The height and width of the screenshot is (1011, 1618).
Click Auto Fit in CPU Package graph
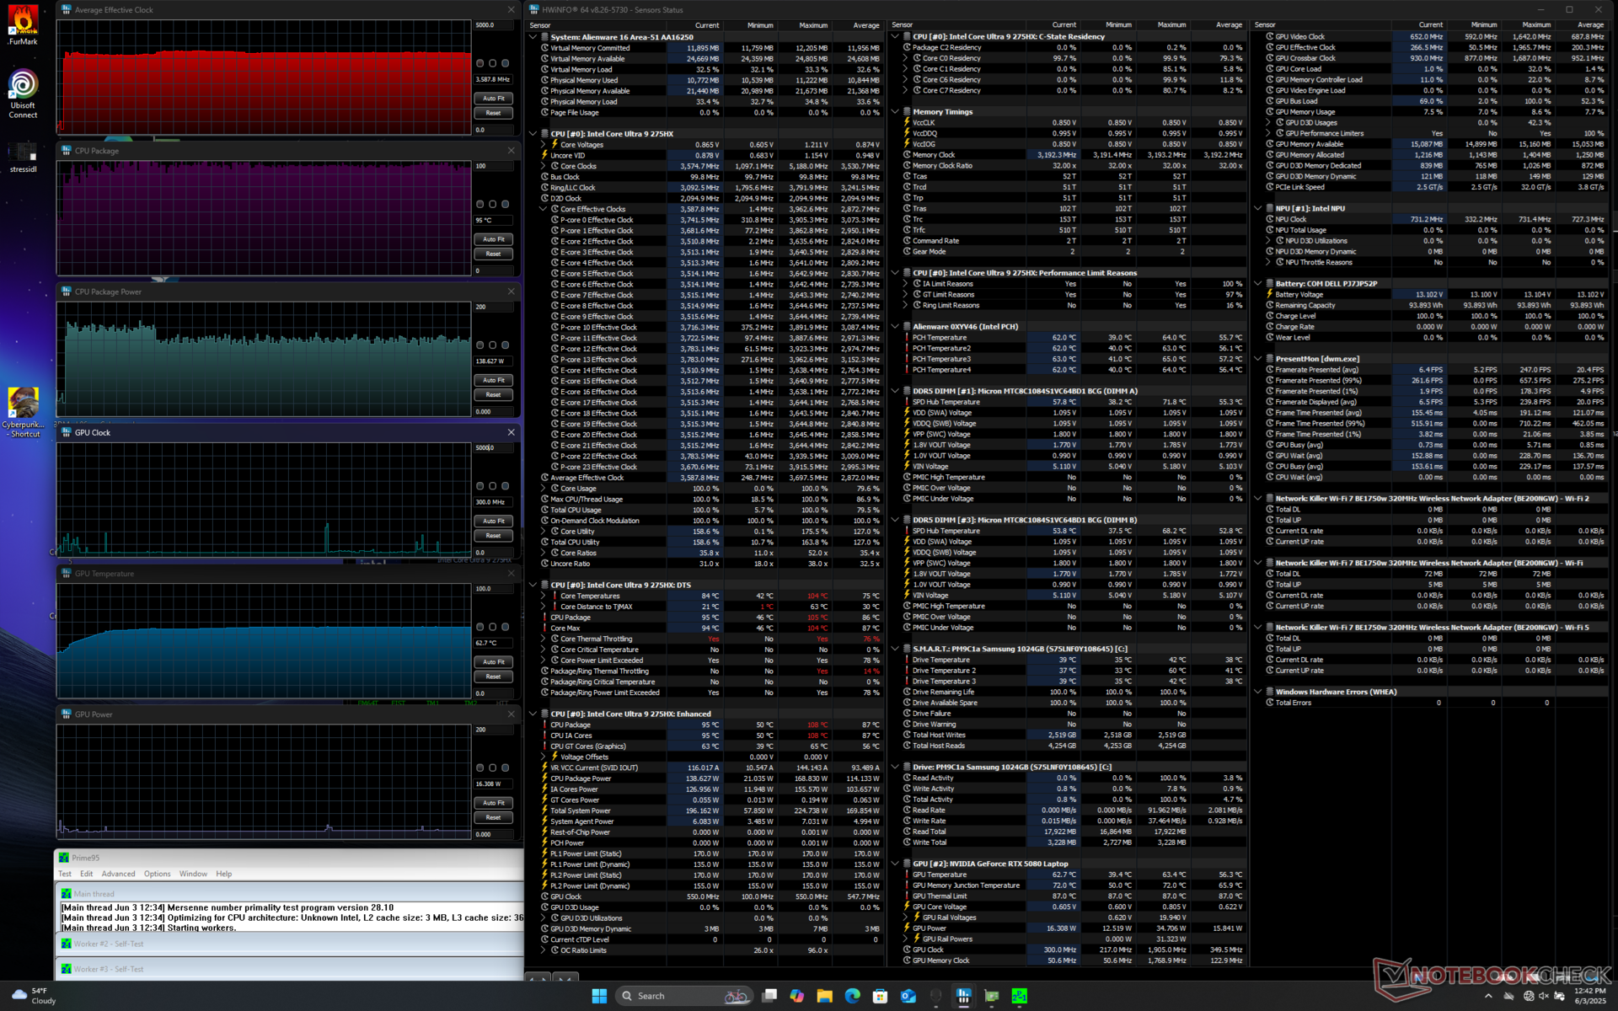(494, 239)
